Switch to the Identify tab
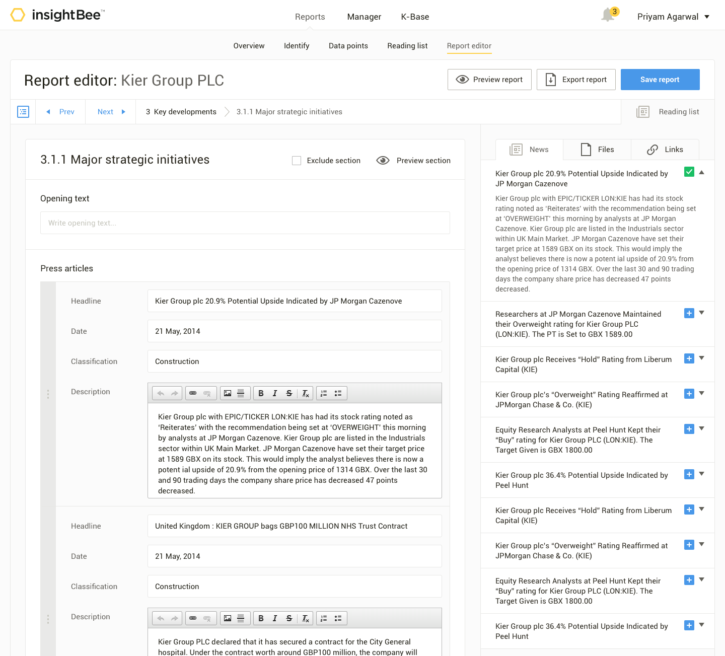Screen dimensions: 725x656 [x=297, y=46]
